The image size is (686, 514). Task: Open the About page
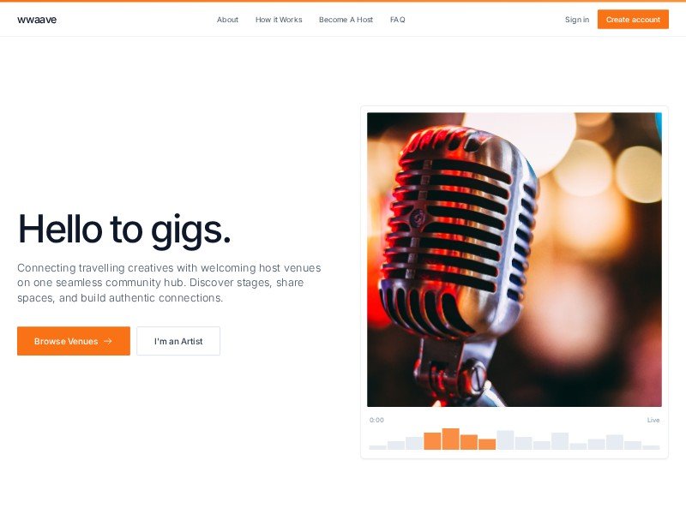[227, 20]
